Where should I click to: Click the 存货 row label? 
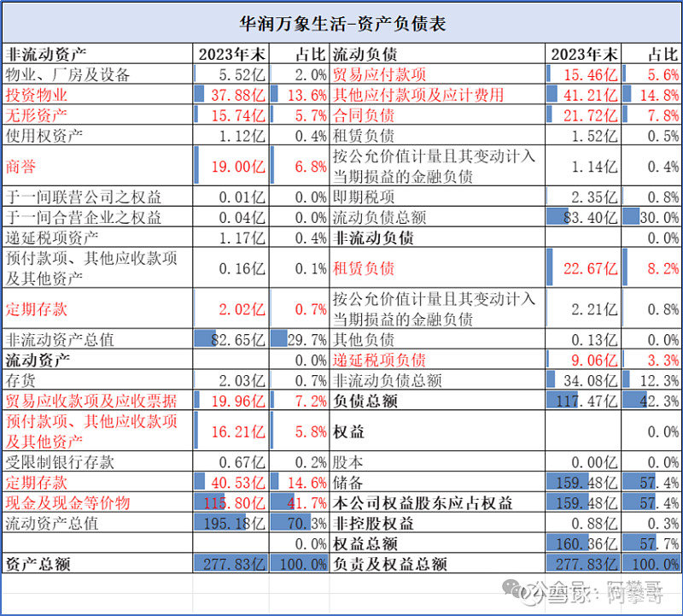pyautogui.click(x=20, y=380)
